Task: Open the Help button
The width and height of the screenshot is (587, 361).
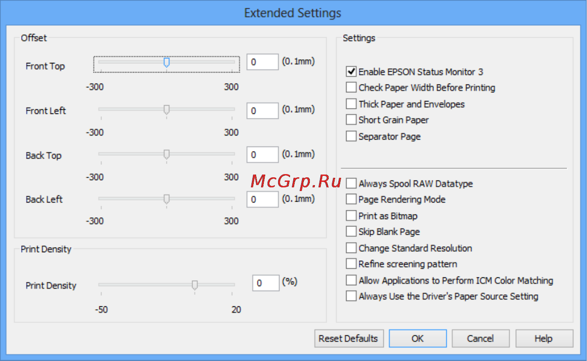Action: [x=544, y=338]
